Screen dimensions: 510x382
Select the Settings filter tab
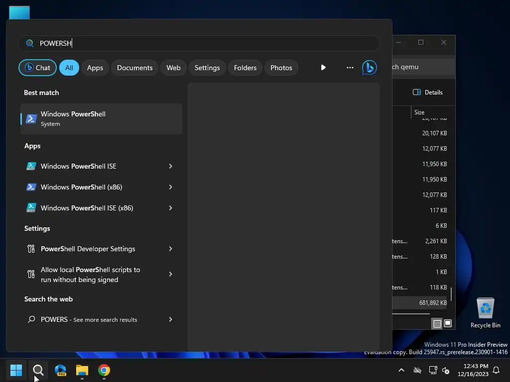(x=207, y=68)
